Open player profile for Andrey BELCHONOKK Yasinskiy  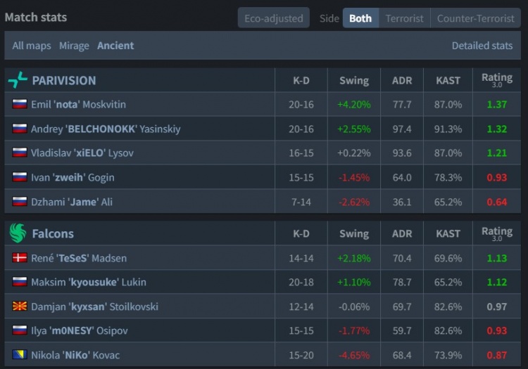(x=106, y=129)
